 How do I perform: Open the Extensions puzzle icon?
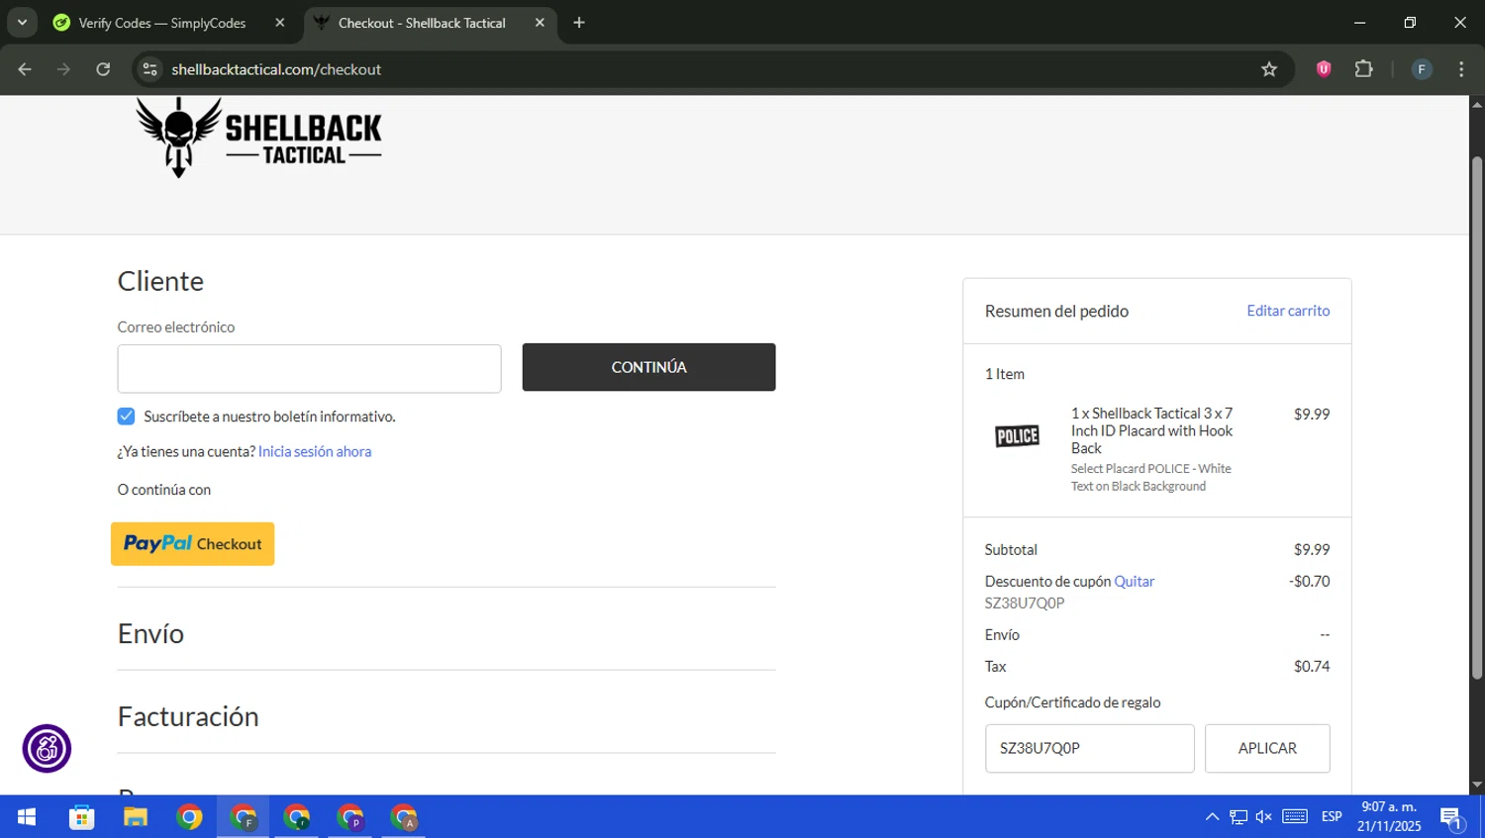(1363, 69)
